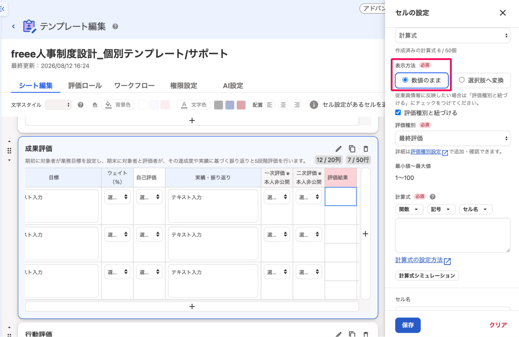Click the アドバンス badge button at top
Viewport: 519px width, 337px height.
tap(373, 9)
